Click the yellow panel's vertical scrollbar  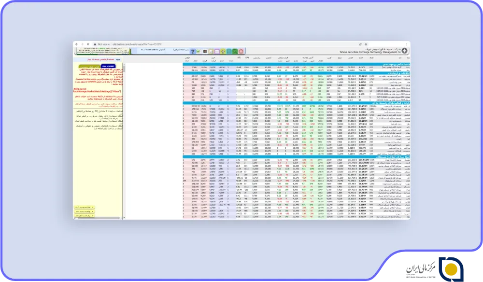tap(124, 141)
